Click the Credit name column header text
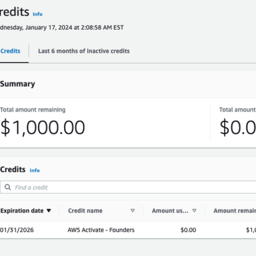This screenshot has height=256, width=256. [85, 211]
